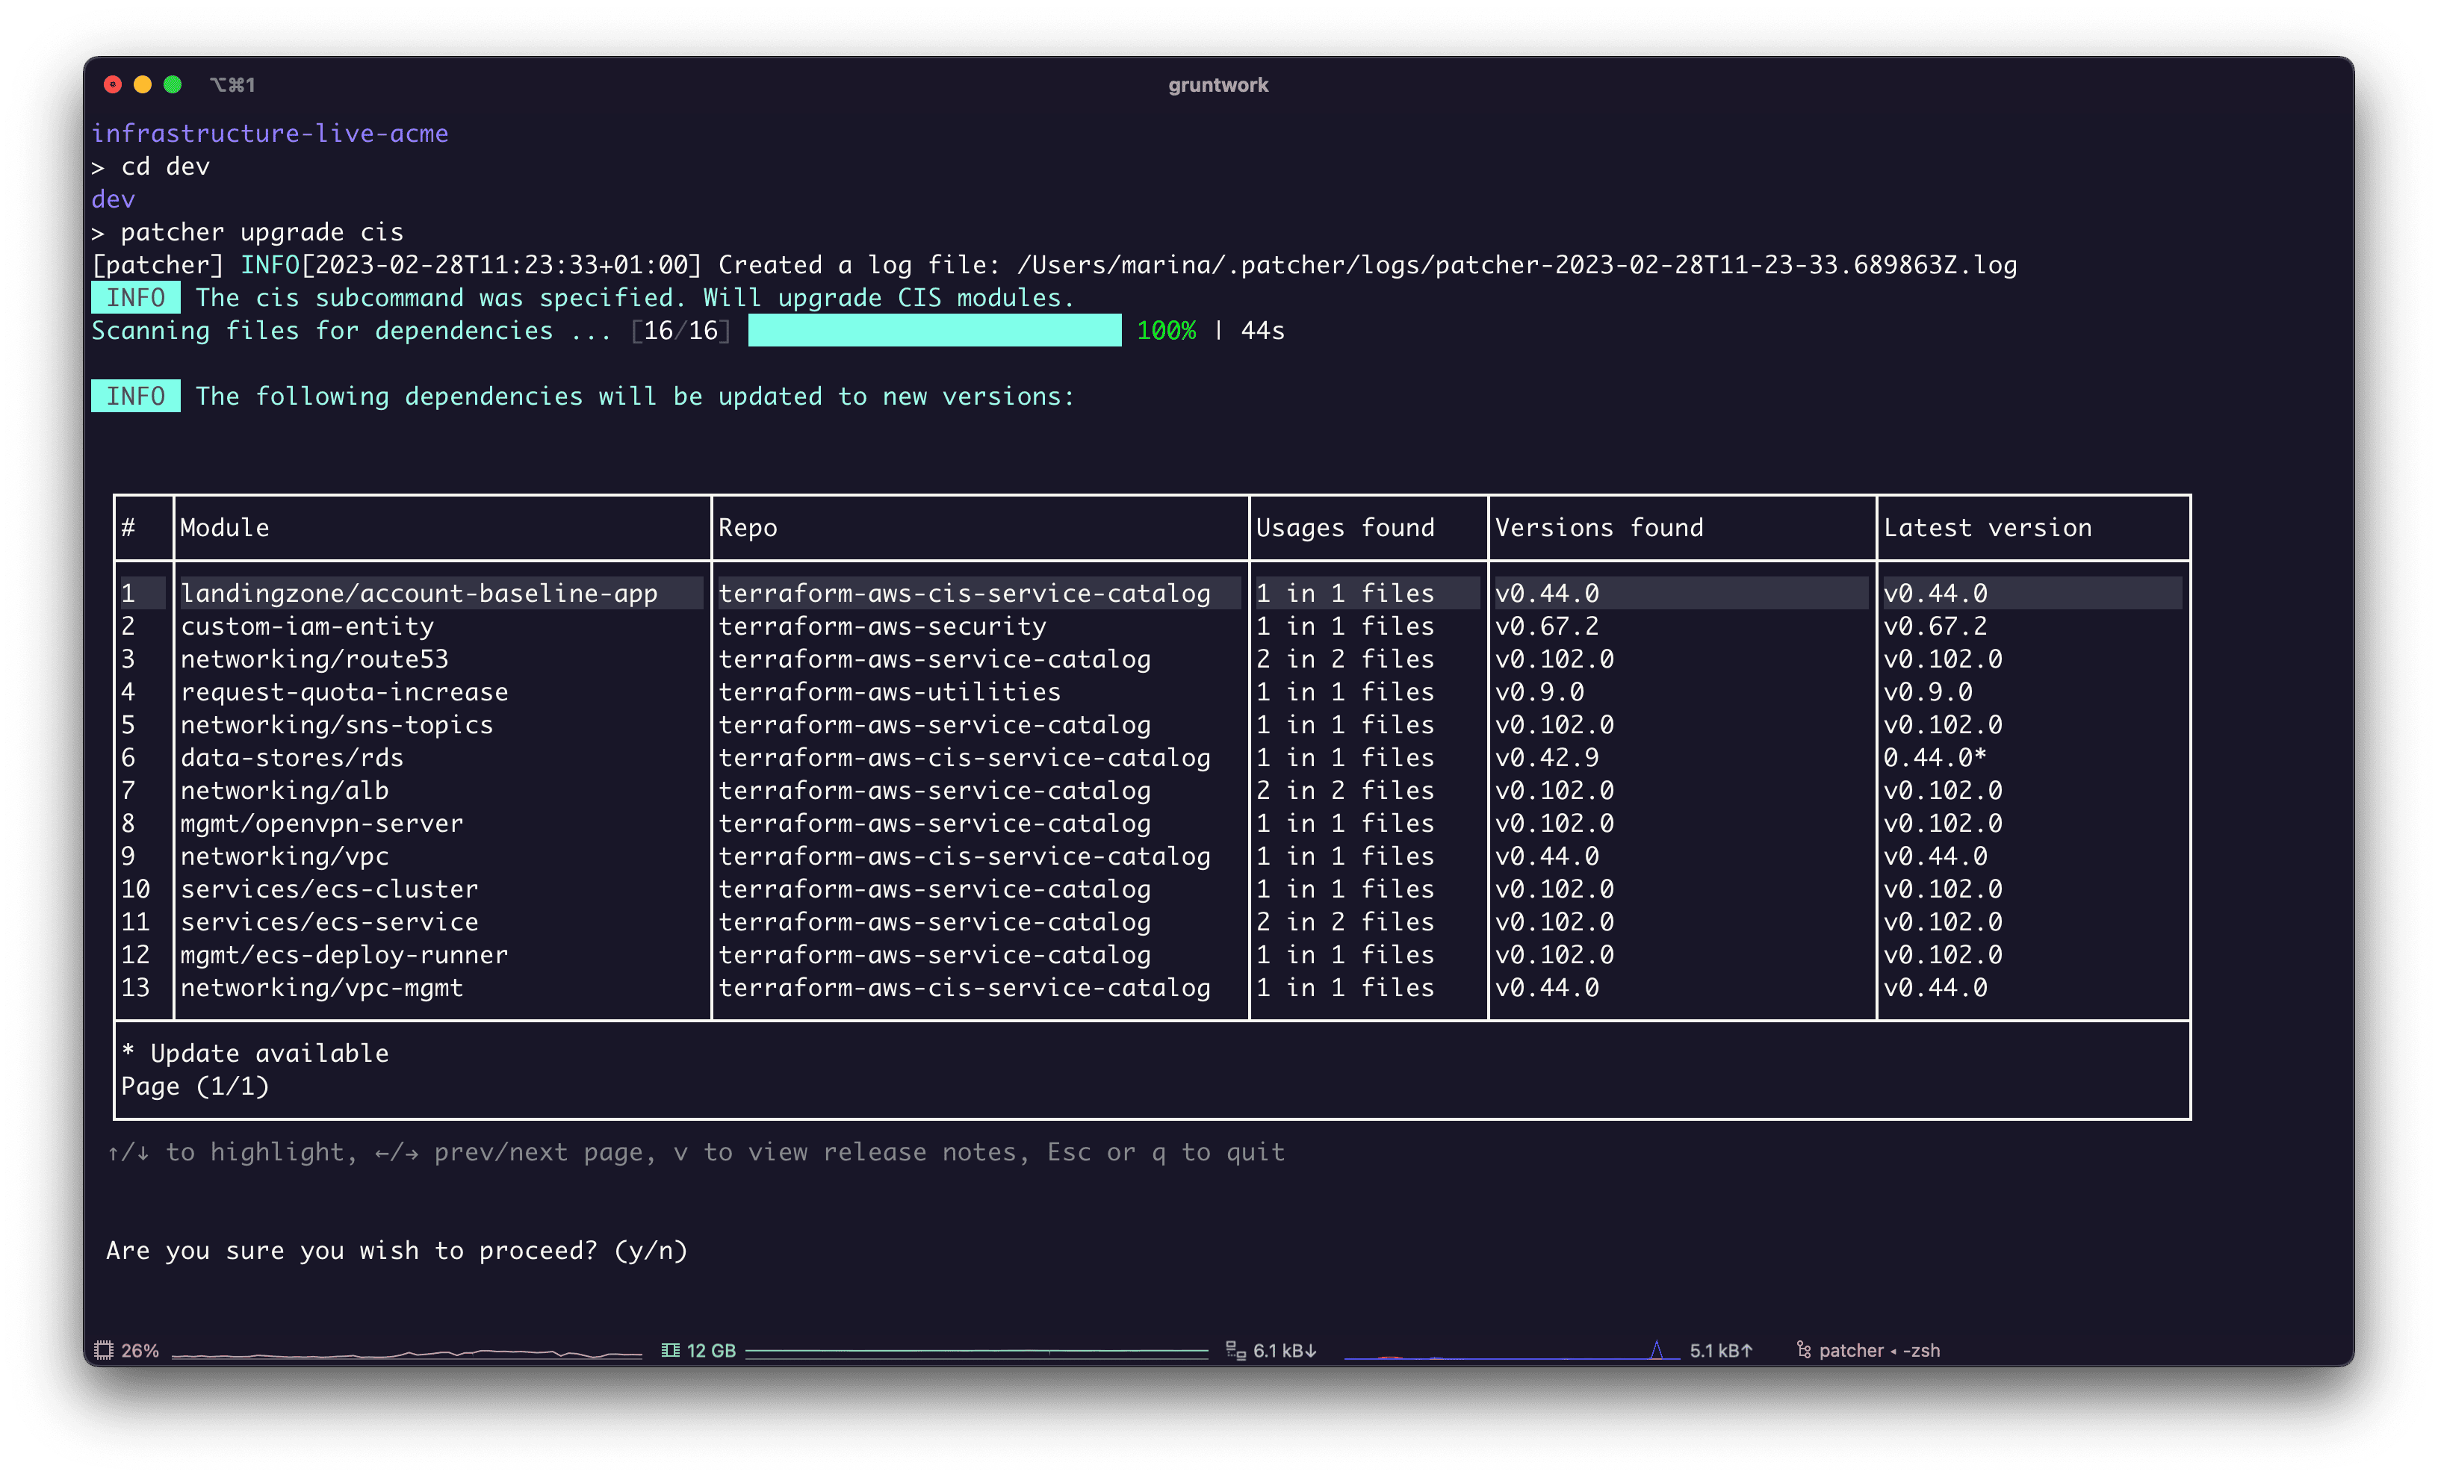2438x1477 pixels.
Task: Click the Page (1/1) indicator
Action: pos(195,1086)
